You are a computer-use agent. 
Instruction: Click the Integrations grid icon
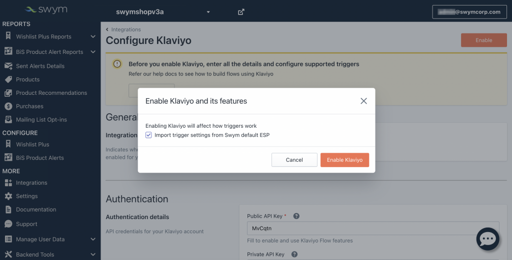click(8, 183)
